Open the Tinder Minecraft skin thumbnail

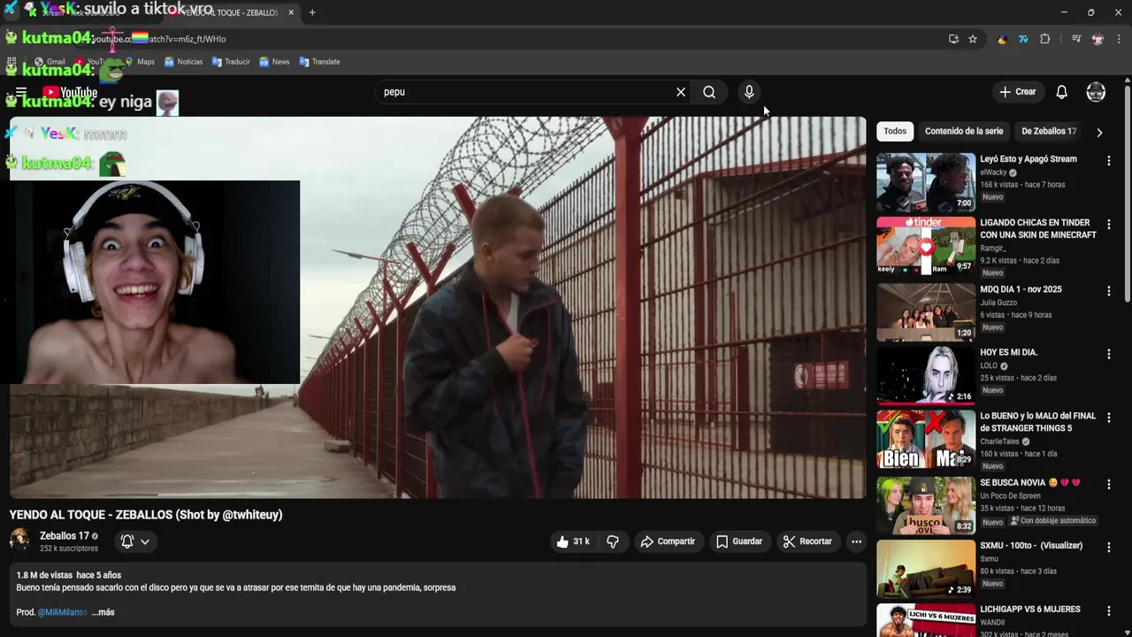pyautogui.click(x=926, y=246)
